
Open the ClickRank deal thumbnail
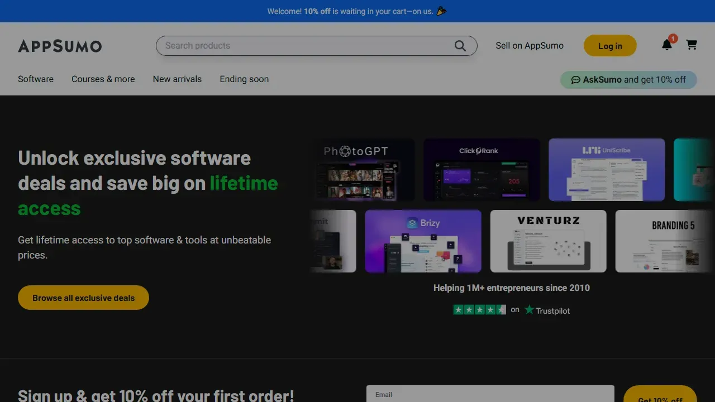pyautogui.click(x=482, y=170)
